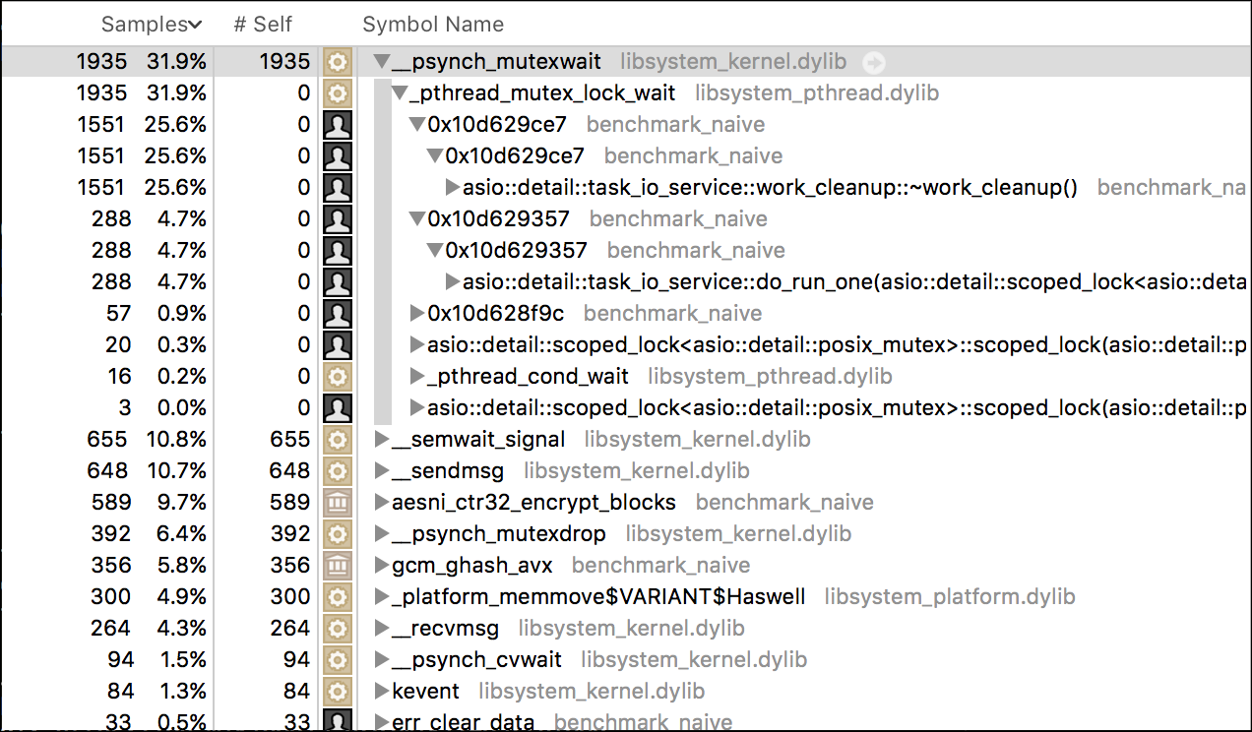Screen dimensions: 1252x732
Task: Click the user icon on the work_cleanup row
Action: click(x=337, y=188)
